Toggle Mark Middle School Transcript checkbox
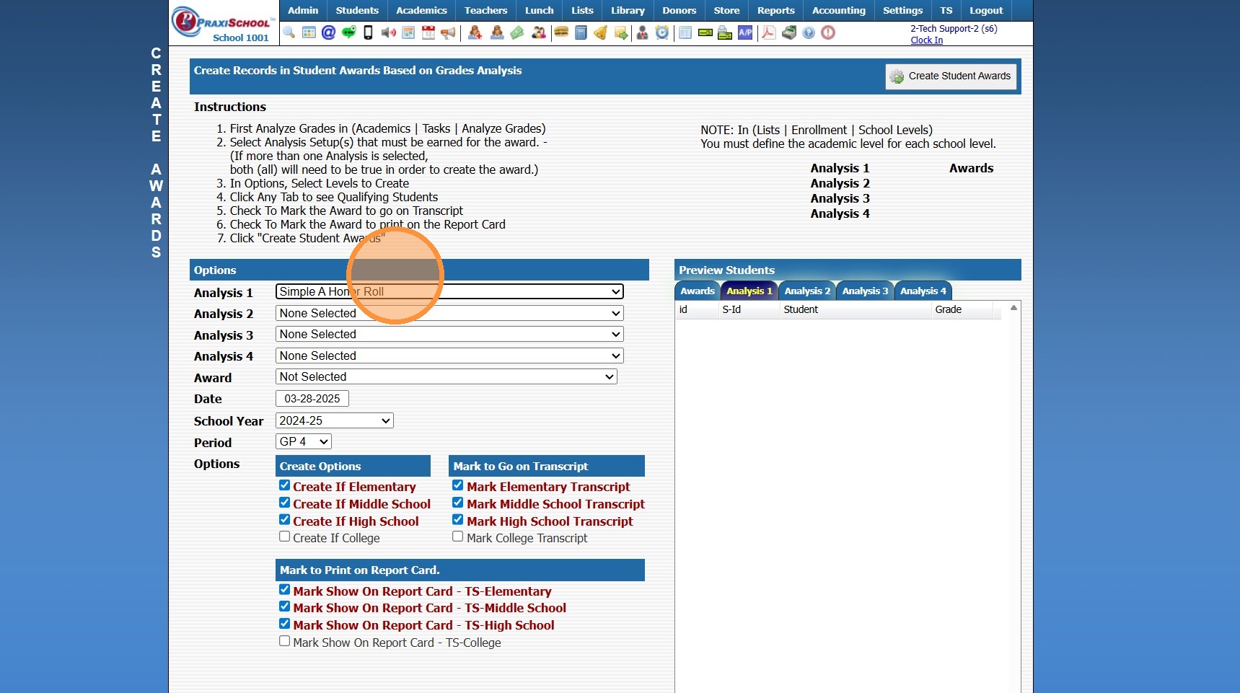Image resolution: width=1240 pixels, height=693 pixels. (x=457, y=503)
